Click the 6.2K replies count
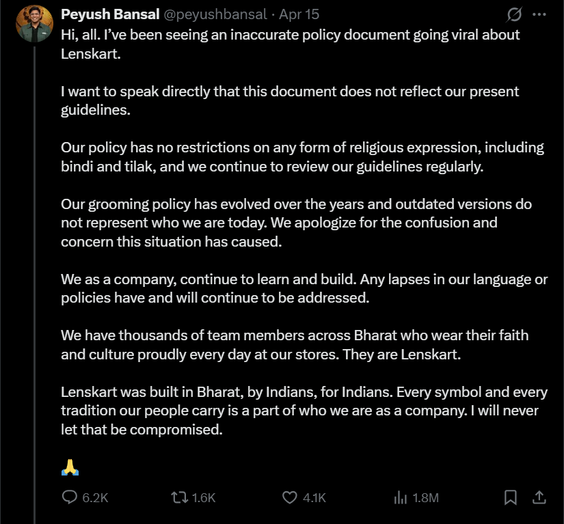This screenshot has height=524, width=564. 95,498
